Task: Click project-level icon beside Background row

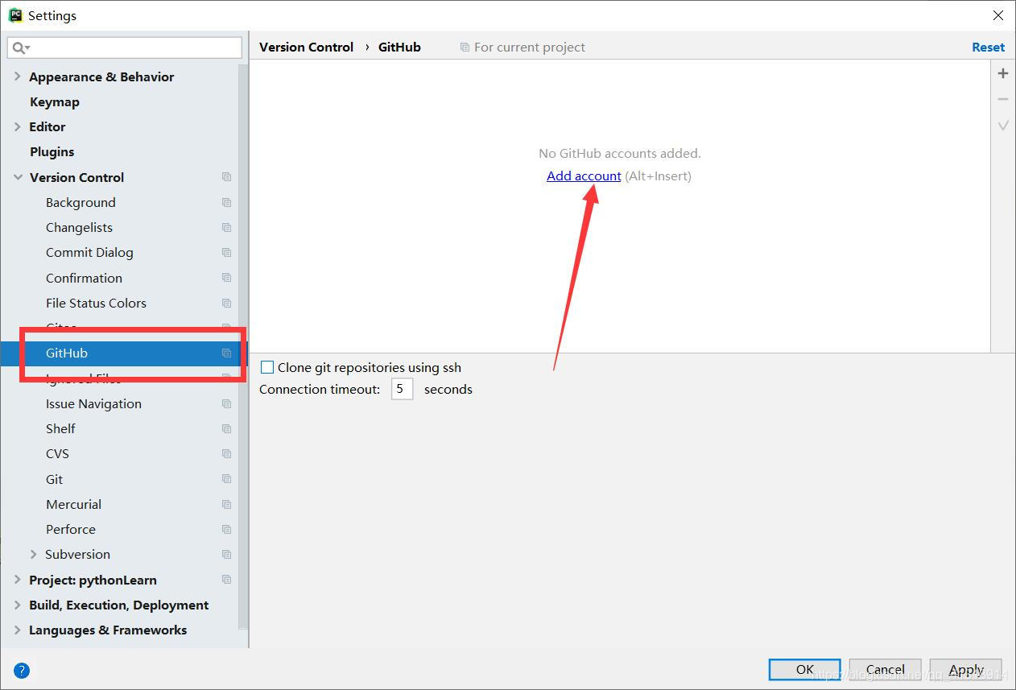Action: [227, 202]
